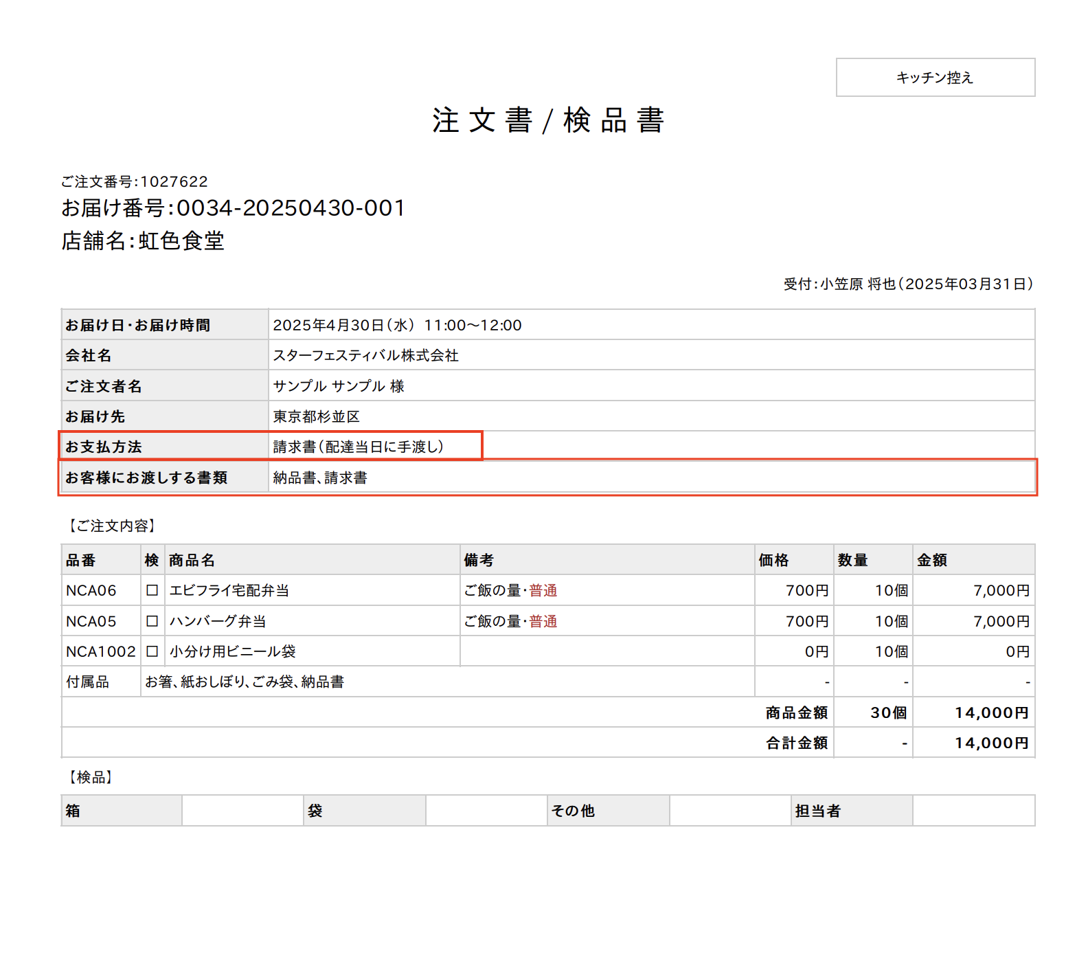Click the store name 虹色食堂

pos(181,240)
